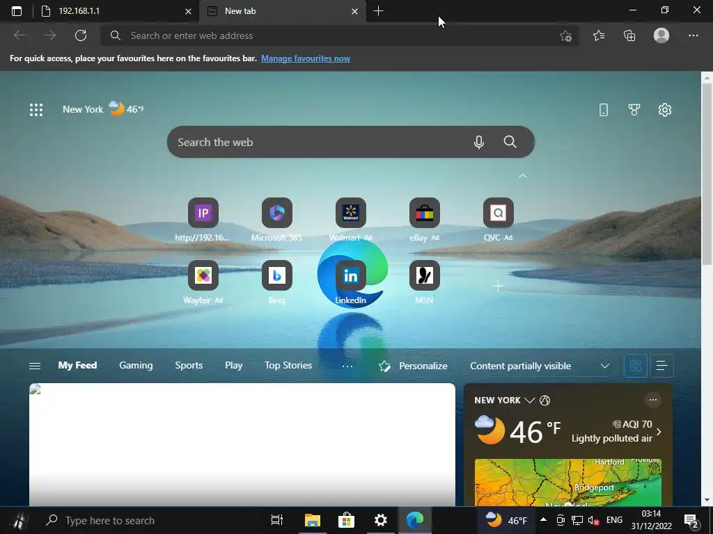Image resolution: width=713 pixels, height=534 pixels.
Task: Collapse quick links with chevron up
Action: (522, 175)
